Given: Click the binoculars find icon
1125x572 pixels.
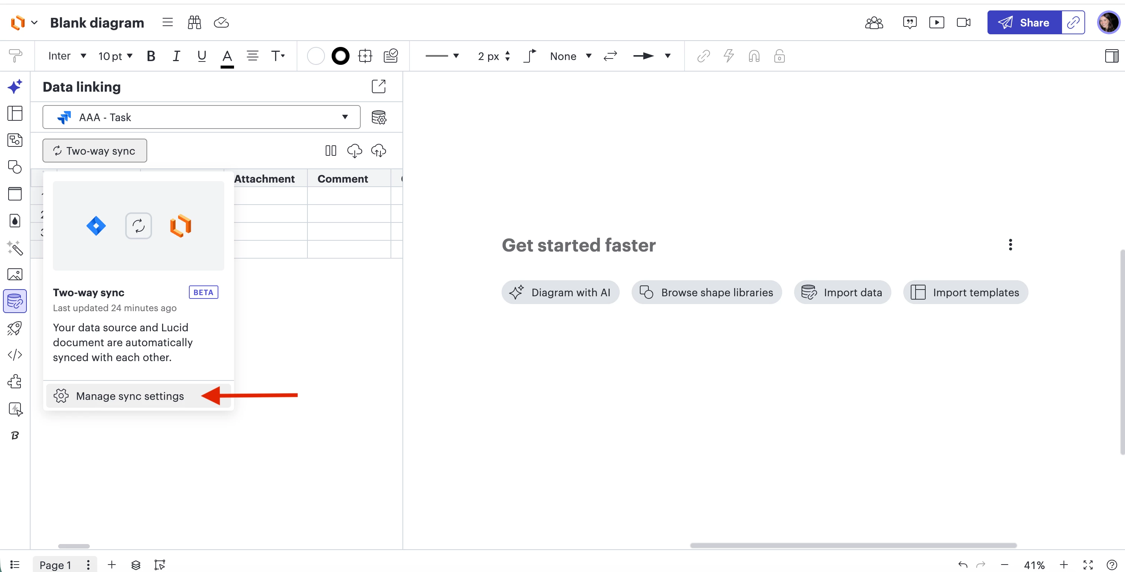Looking at the screenshot, I should coord(195,23).
